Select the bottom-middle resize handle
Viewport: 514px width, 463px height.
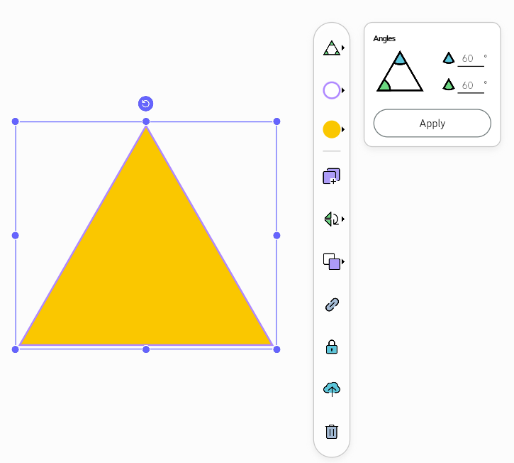pos(146,349)
